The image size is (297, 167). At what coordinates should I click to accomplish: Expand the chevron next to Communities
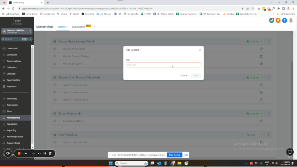[95, 27]
